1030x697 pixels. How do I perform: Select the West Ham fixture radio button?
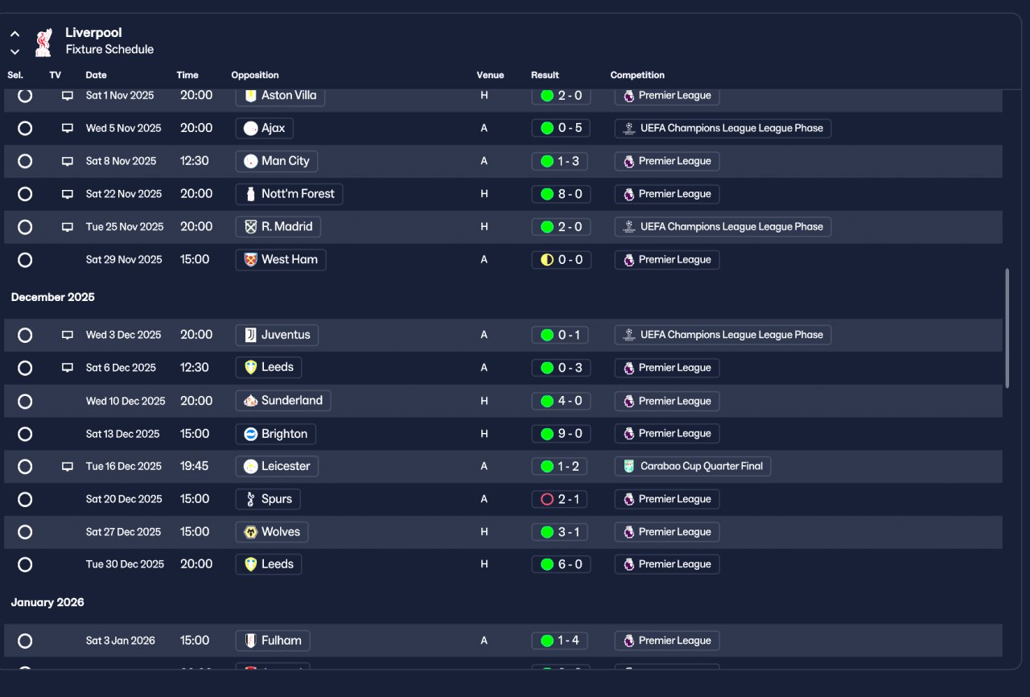(x=25, y=260)
